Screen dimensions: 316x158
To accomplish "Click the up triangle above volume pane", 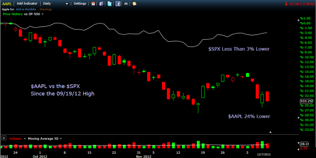I will pos(270,132).
